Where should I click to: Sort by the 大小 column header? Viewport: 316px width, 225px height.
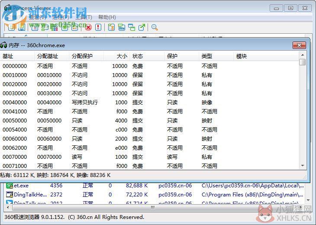pyautogui.click(x=117, y=56)
